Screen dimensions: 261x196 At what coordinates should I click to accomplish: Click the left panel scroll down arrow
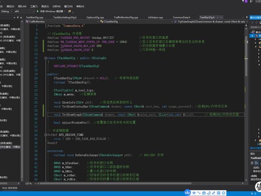point(22,180)
